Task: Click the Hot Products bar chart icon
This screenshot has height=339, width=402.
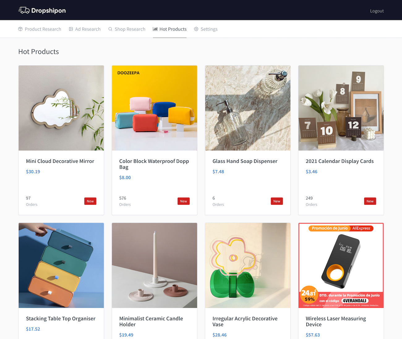Action: coord(155,29)
